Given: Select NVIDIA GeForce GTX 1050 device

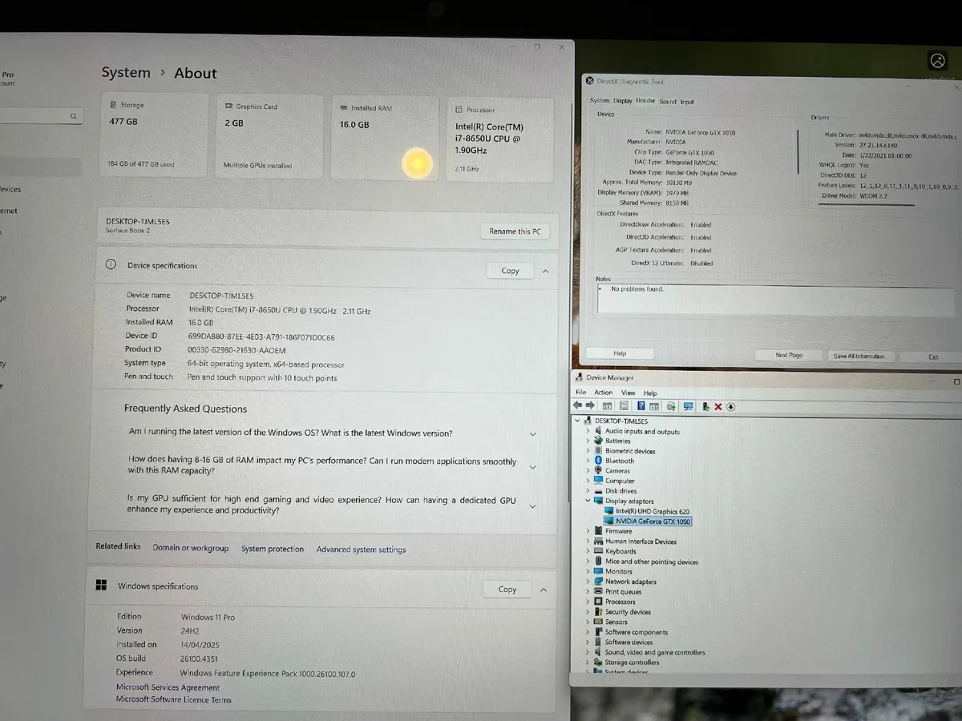Looking at the screenshot, I should (x=647, y=522).
